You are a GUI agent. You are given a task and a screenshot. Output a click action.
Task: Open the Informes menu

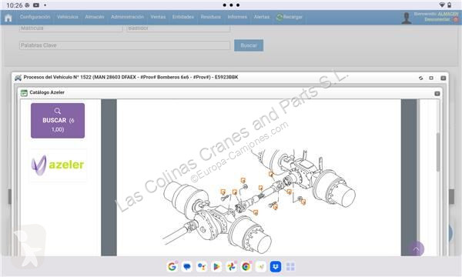coord(237,17)
